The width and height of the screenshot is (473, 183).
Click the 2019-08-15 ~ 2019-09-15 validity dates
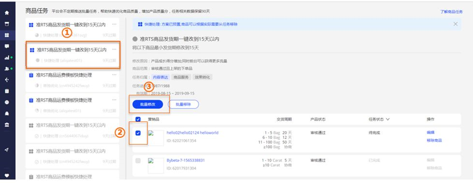click(x=173, y=93)
